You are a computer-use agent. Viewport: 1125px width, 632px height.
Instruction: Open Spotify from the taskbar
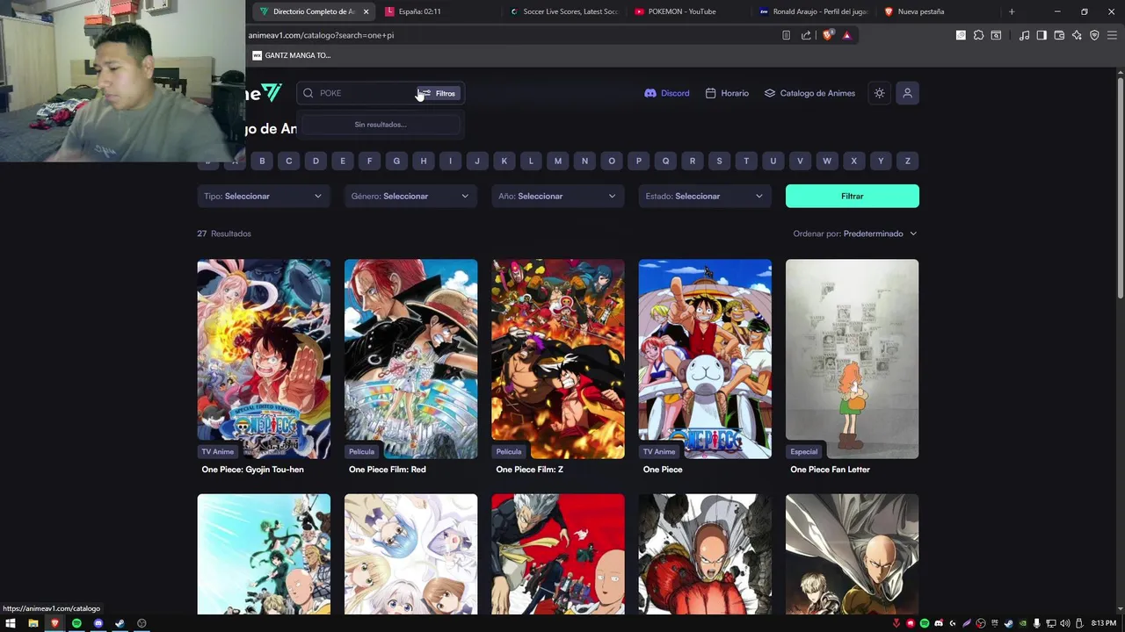[76, 623]
